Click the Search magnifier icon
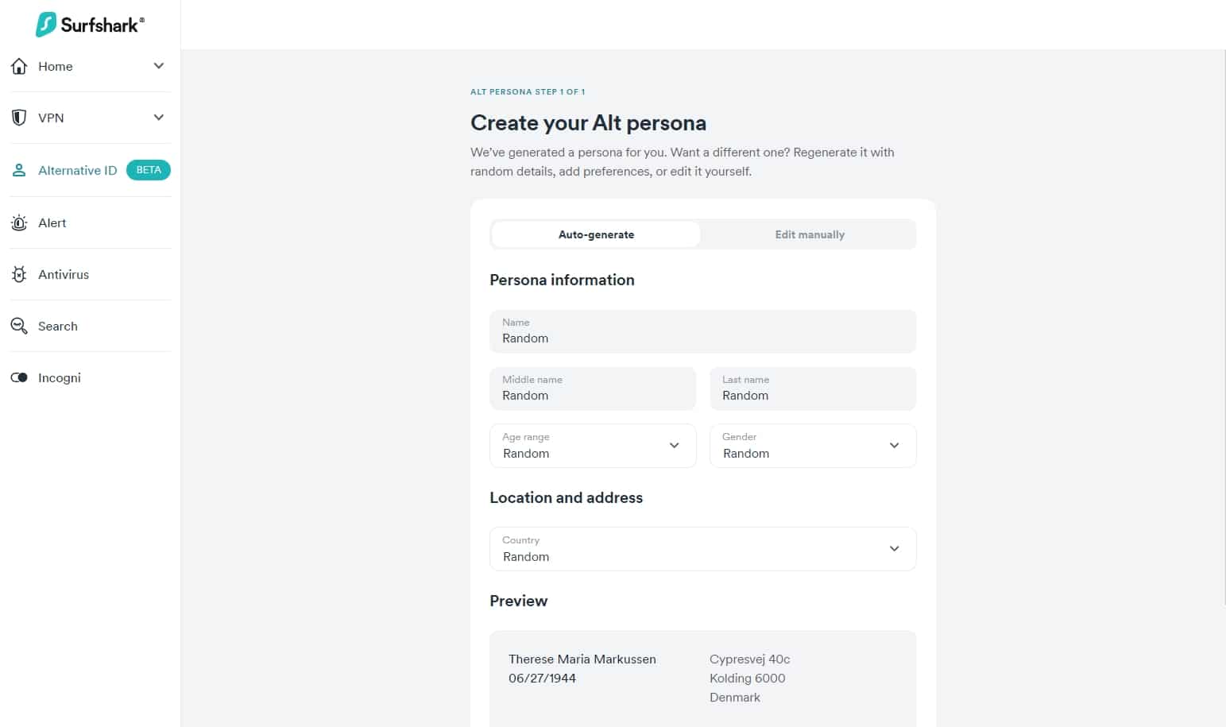This screenshot has width=1226, height=727. (x=19, y=326)
